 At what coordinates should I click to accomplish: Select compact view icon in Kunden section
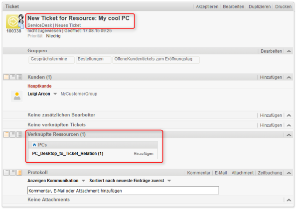(6, 77)
